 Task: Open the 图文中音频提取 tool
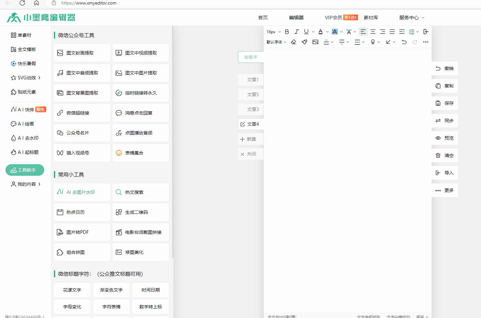pos(82,73)
